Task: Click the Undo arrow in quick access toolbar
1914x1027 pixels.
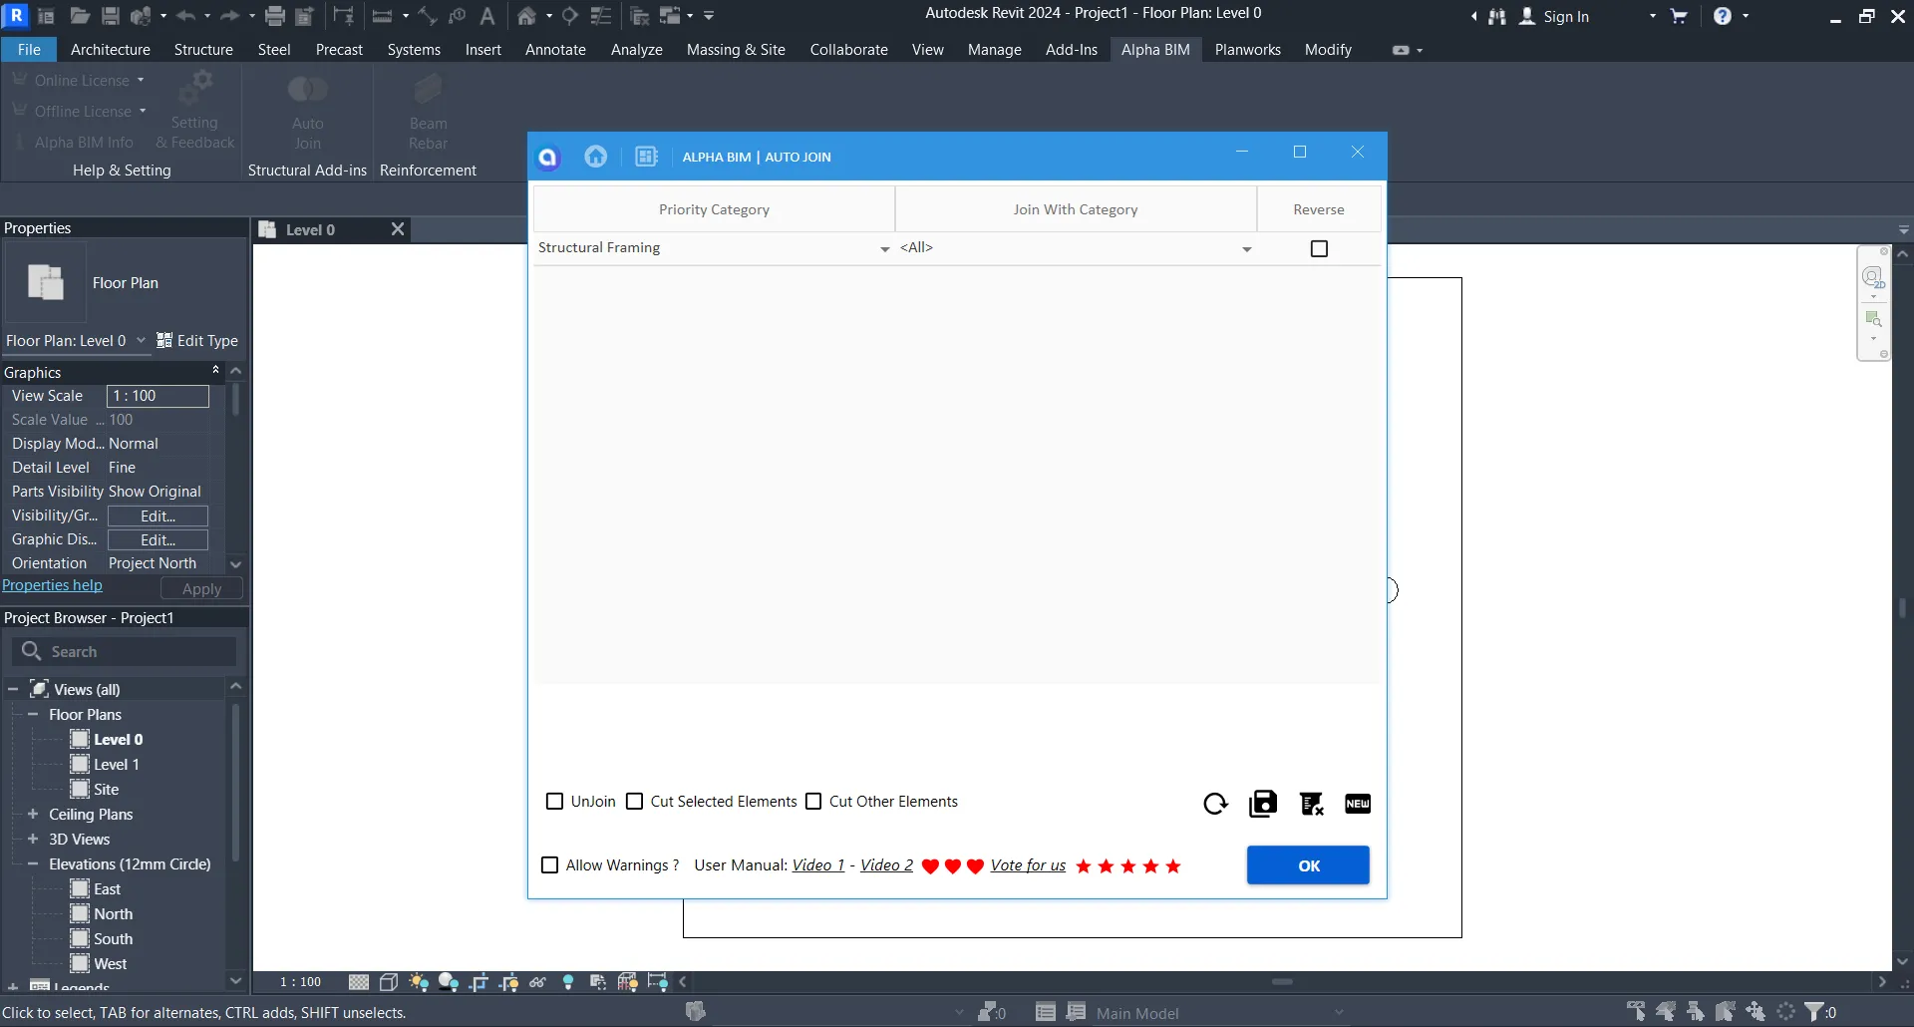Action: click(x=185, y=16)
